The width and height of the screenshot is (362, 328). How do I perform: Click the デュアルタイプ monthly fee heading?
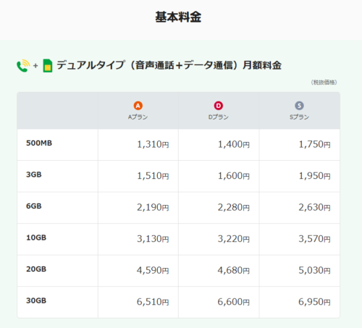[169, 65]
